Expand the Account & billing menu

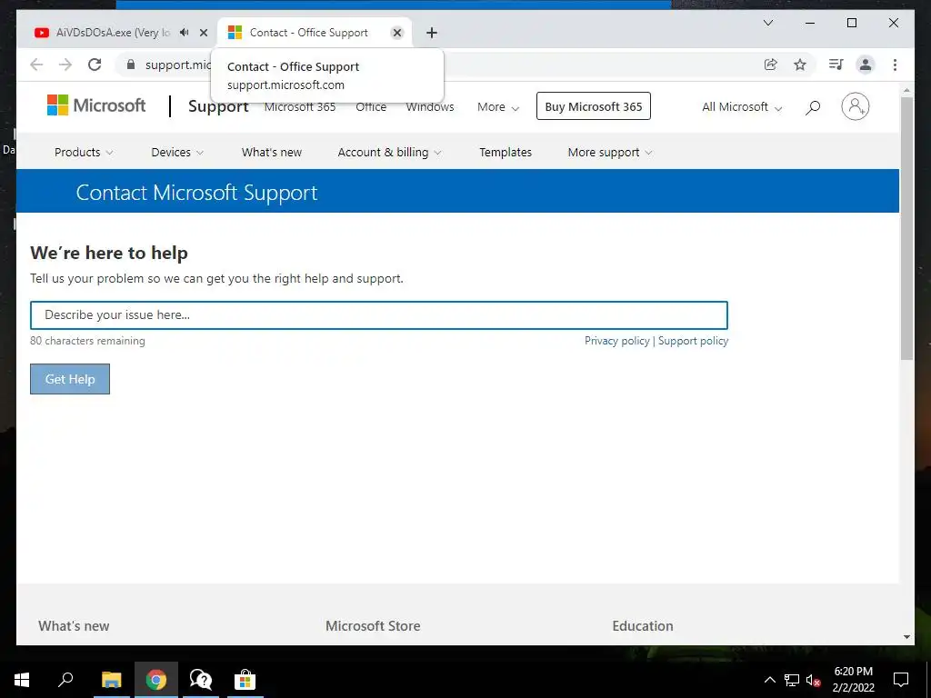coord(389,152)
